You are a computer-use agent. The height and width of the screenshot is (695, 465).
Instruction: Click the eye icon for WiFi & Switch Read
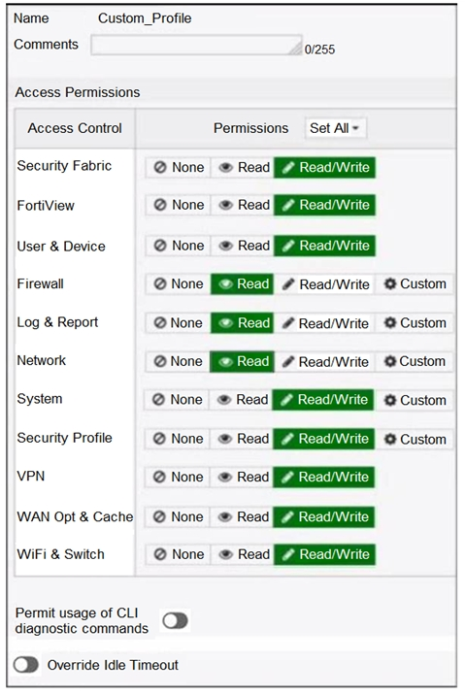[x=226, y=554]
